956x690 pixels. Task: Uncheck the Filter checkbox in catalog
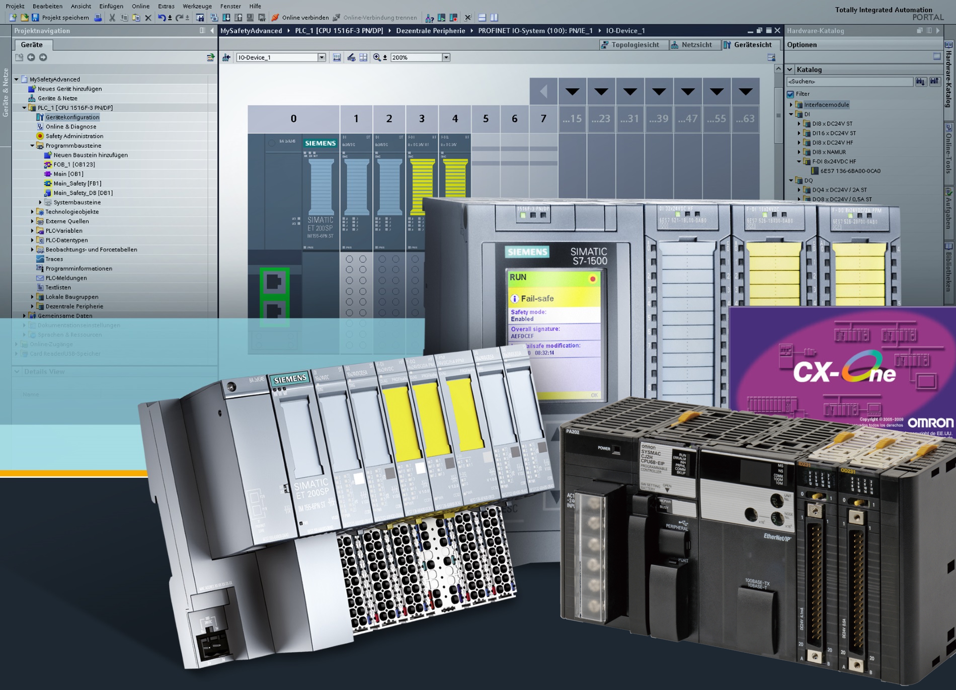[790, 94]
